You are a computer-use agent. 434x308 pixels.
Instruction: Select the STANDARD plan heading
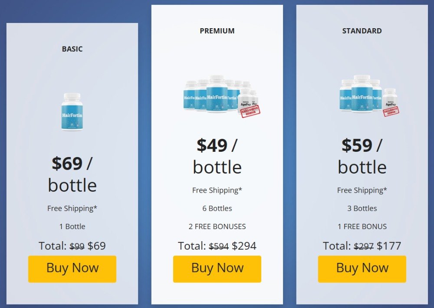pyautogui.click(x=362, y=31)
